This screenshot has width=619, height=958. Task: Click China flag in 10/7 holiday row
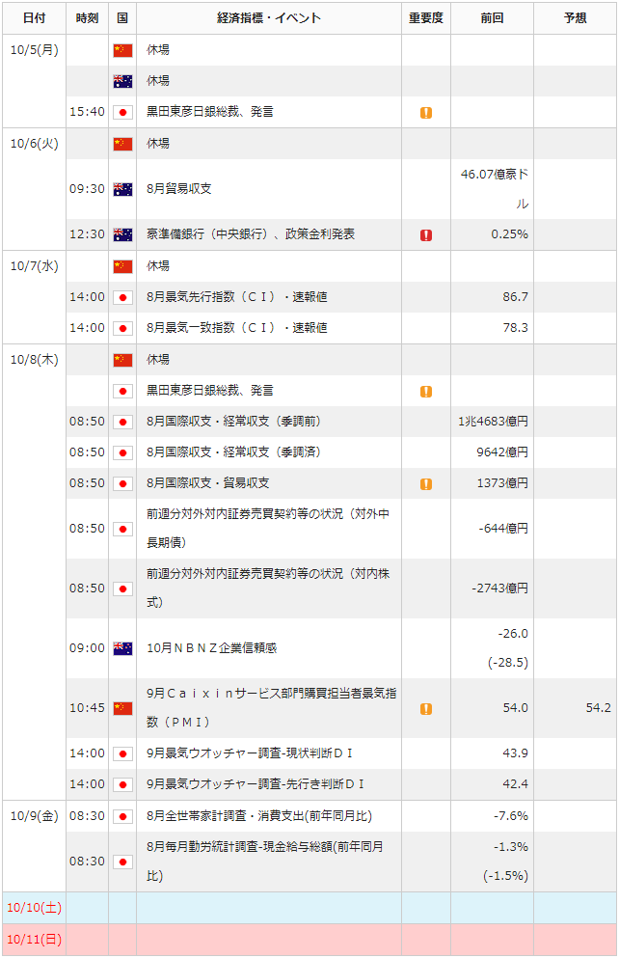coord(122,266)
